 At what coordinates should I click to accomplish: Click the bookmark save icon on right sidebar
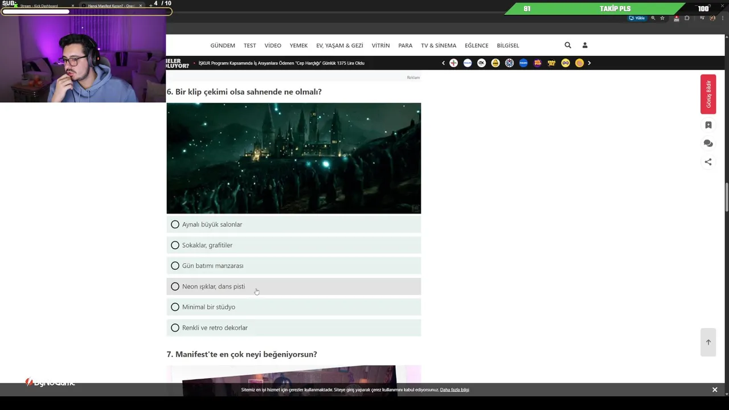708,125
